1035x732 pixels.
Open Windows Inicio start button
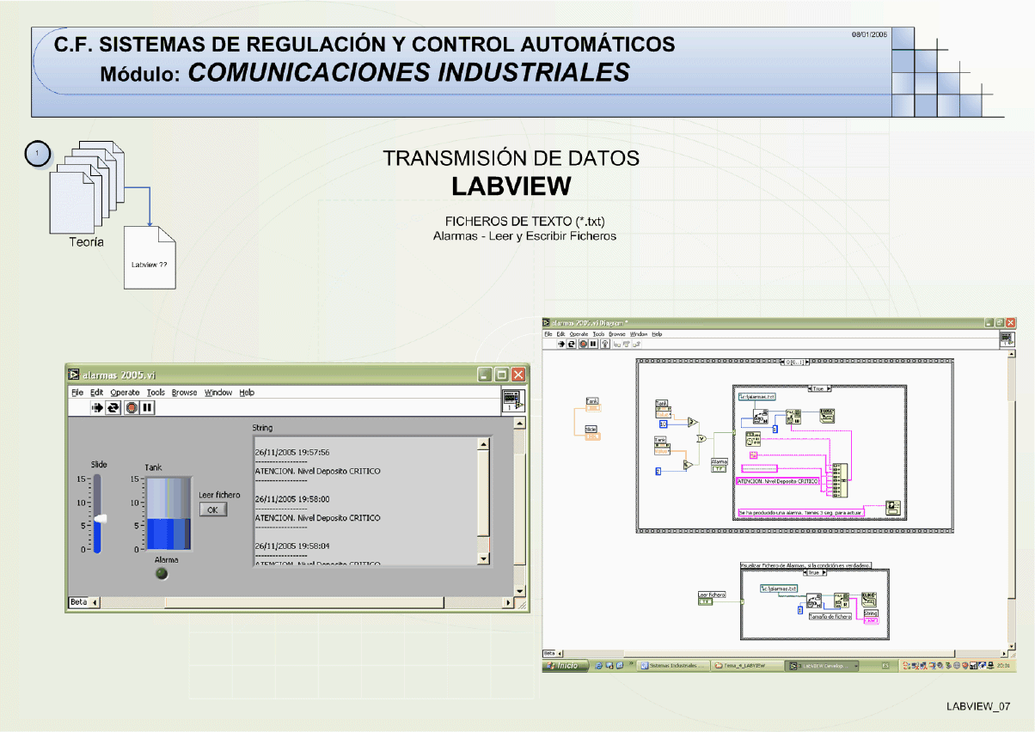(x=565, y=666)
